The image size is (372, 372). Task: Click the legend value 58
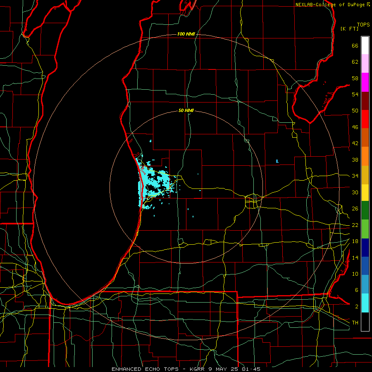pyautogui.click(x=355, y=78)
